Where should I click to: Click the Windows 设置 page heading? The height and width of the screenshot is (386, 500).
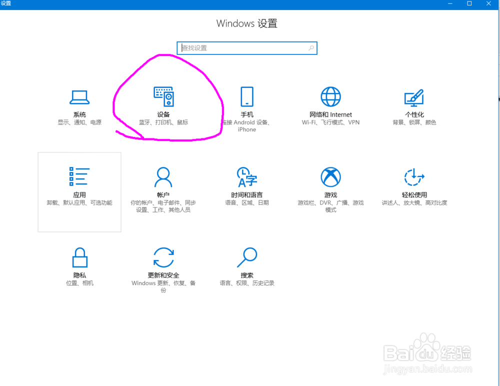(247, 23)
